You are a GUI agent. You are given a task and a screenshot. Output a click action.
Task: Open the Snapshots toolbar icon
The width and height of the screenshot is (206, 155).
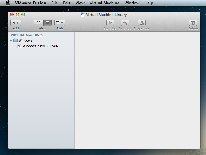coord(141,23)
